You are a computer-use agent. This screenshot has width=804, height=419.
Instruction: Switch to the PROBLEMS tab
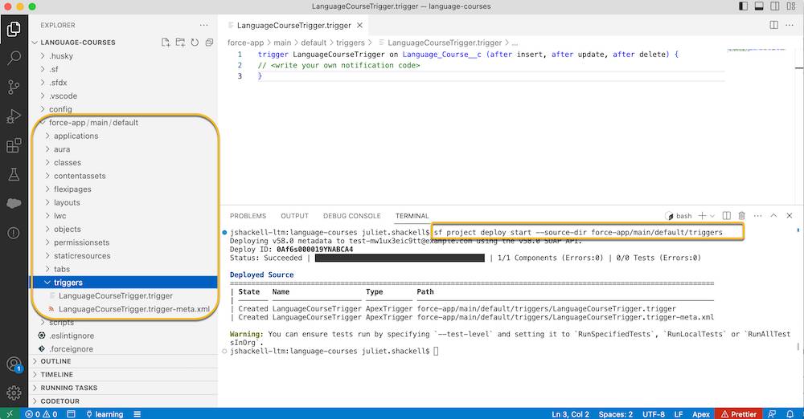tap(248, 216)
